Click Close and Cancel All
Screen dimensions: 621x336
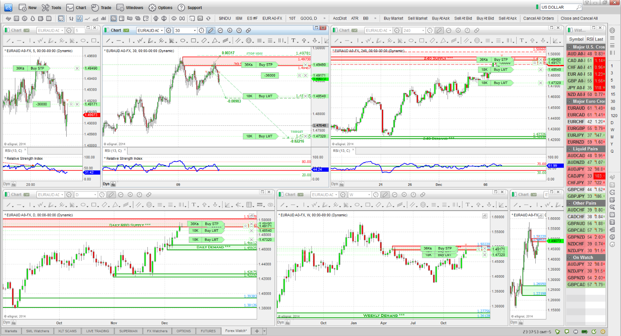click(579, 18)
